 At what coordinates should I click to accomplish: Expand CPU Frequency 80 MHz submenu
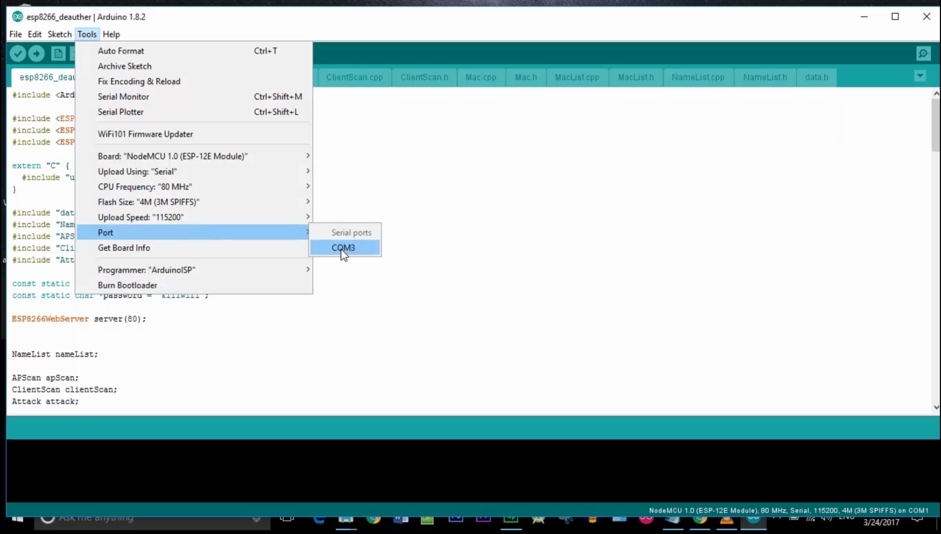point(195,187)
